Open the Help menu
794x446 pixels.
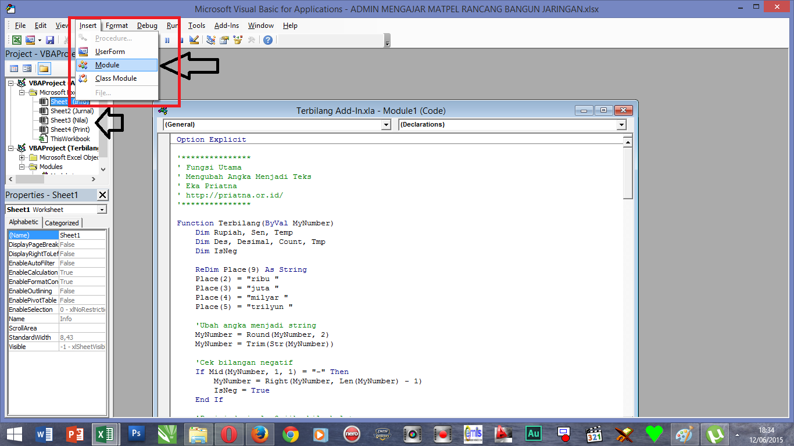point(290,26)
